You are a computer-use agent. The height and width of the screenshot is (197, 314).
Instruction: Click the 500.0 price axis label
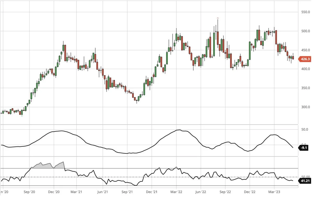(x=305, y=31)
